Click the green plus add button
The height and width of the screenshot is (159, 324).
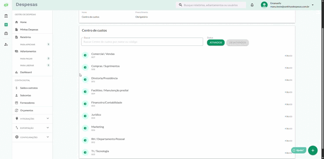(313, 150)
